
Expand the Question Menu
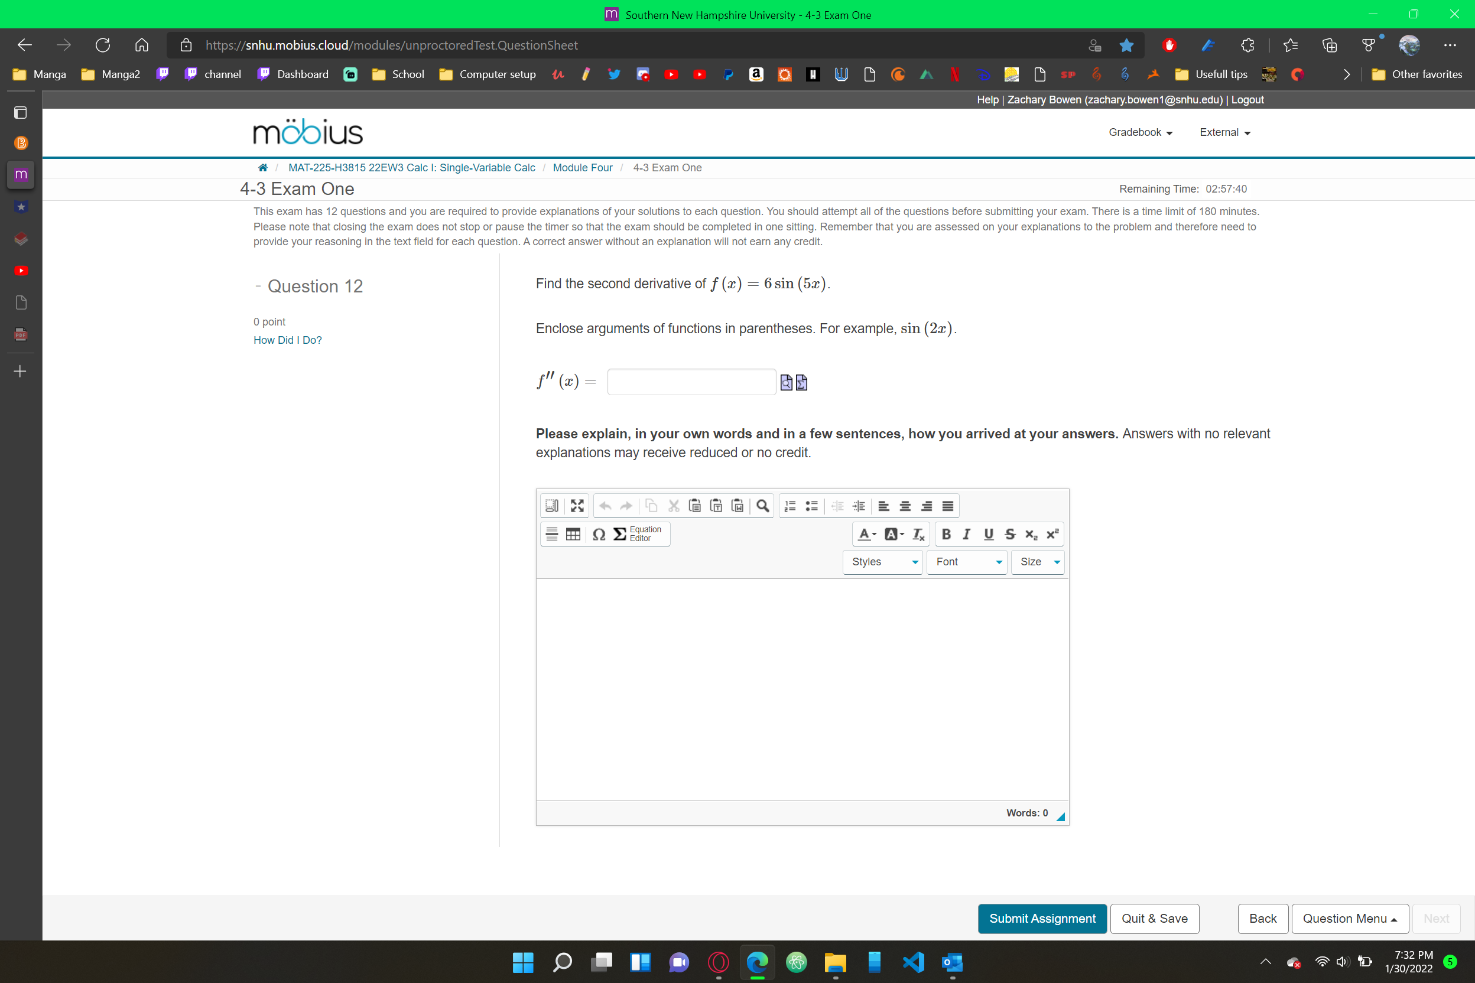[x=1350, y=919]
